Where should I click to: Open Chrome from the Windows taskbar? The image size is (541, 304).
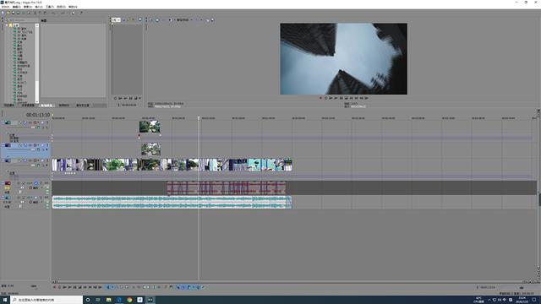[129, 300]
